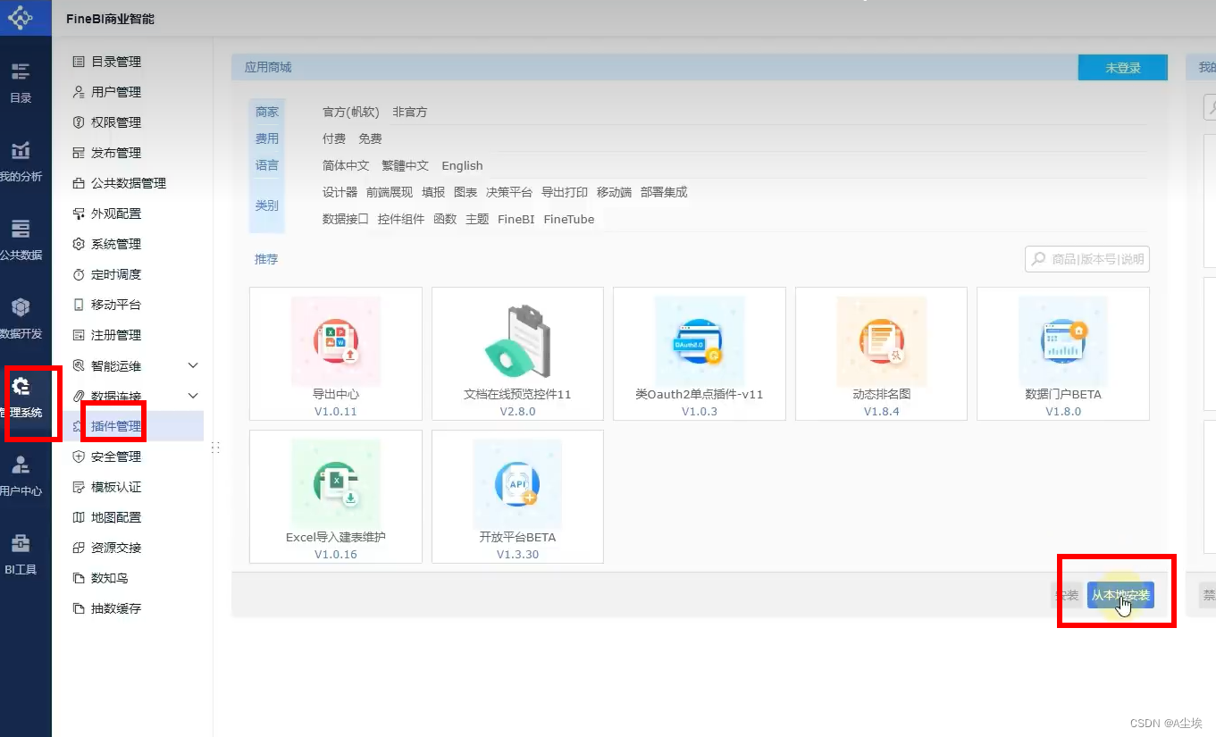Select the FineTube category
The image size is (1216, 737).
[568, 219]
